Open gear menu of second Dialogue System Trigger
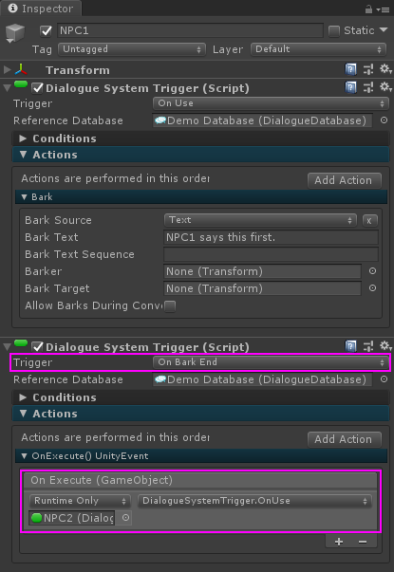 [385, 346]
